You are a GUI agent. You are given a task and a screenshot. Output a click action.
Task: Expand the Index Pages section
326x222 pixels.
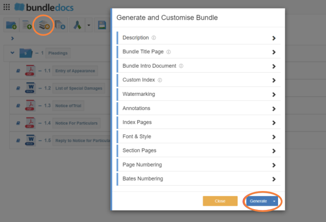click(199, 122)
